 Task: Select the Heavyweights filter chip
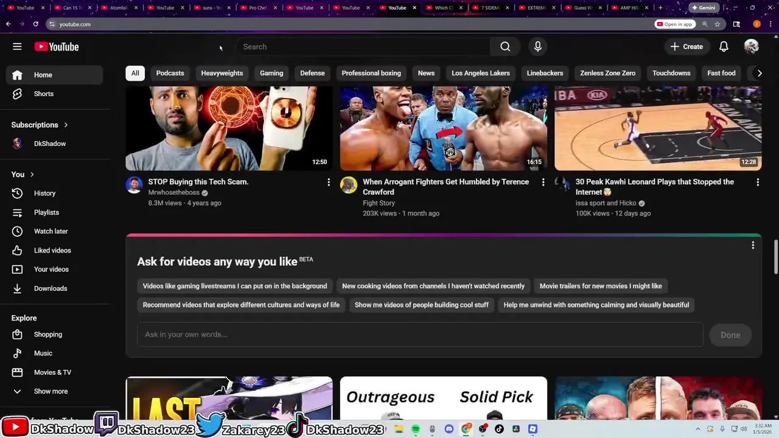pos(222,73)
